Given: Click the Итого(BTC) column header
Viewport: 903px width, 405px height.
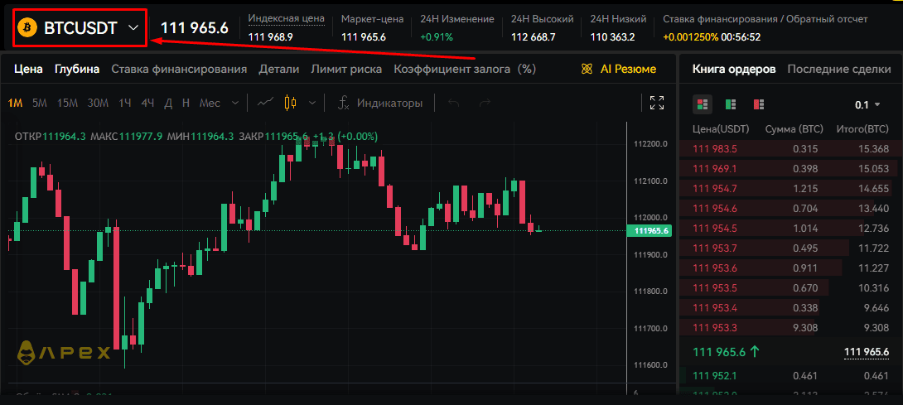Looking at the screenshot, I should (x=862, y=129).
